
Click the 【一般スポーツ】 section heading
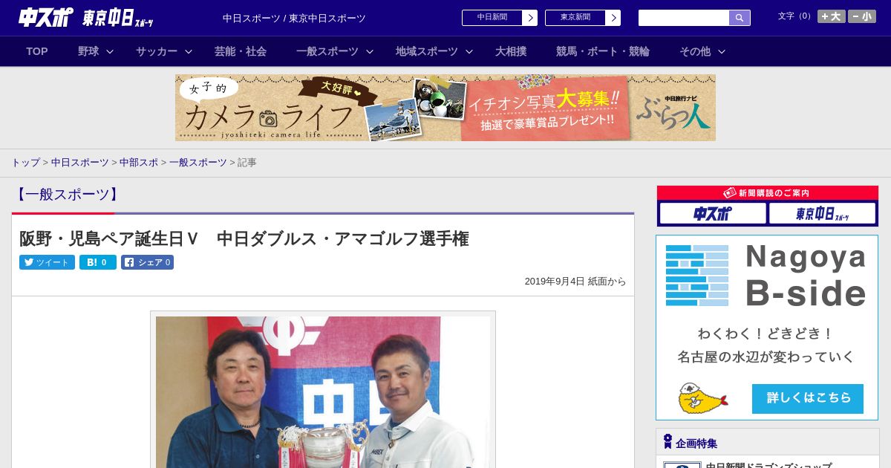(x=67, y=195)
